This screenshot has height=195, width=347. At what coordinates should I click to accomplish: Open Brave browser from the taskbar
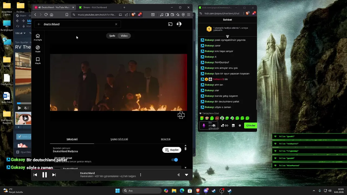point(198,191)
